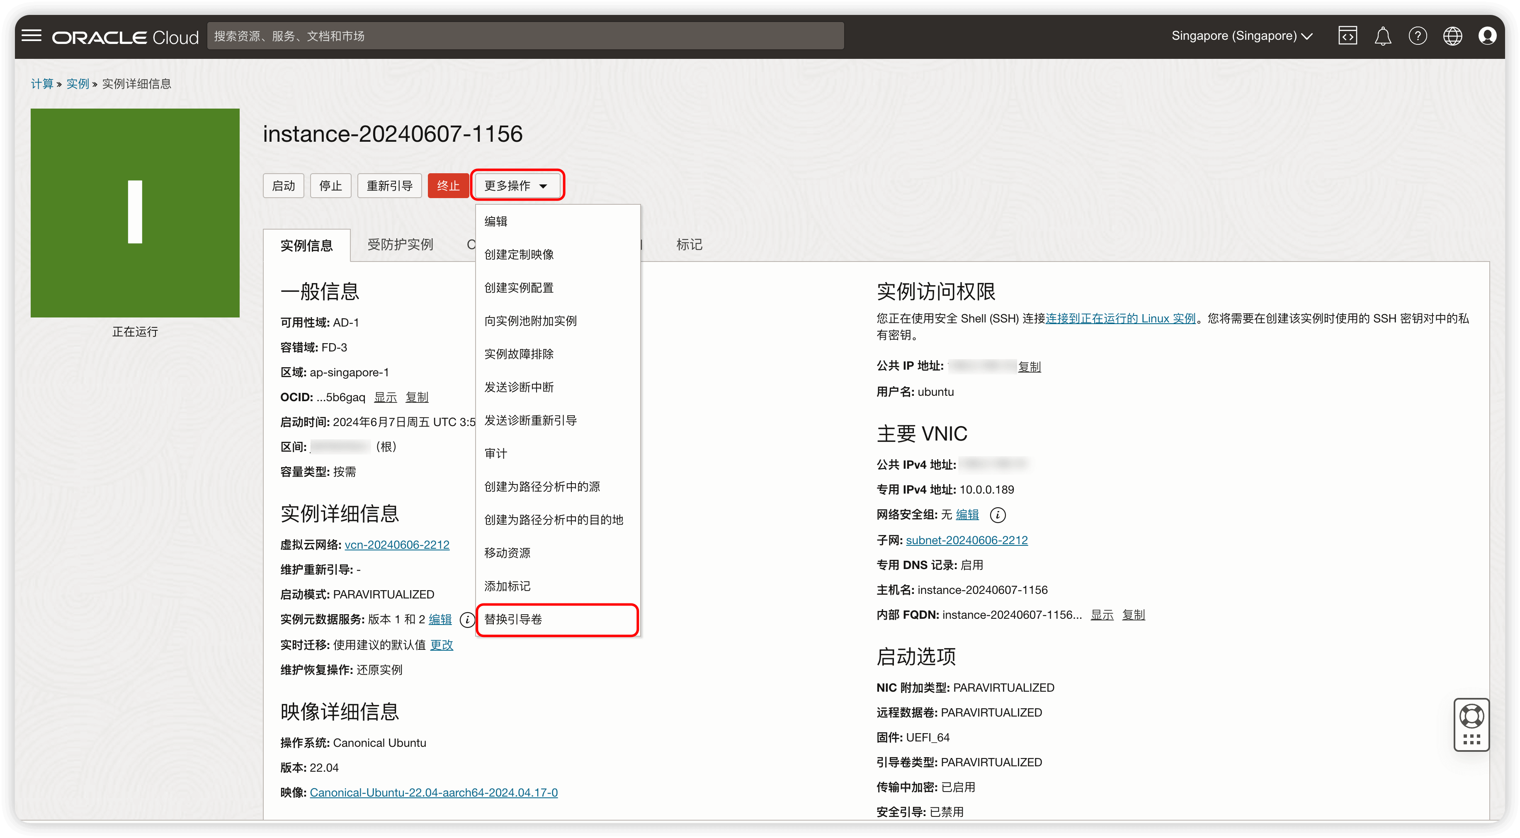Screen dimensions: 1520x838
Task: Open the Cloud Shell developer tools icon
Action: [1348, 36]
